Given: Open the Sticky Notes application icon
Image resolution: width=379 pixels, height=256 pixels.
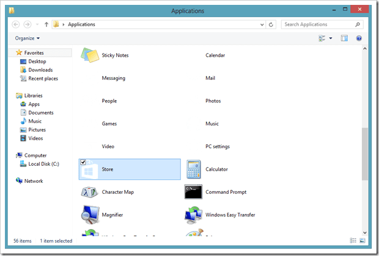Looking at the screenshot, I should pyautogui.click(x=90, y=55).
